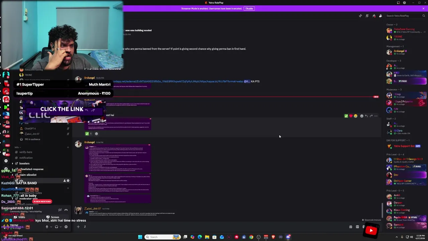The image size is (428, 241).
Task: Open headphone output device dropdown
Action: [61, 227]
